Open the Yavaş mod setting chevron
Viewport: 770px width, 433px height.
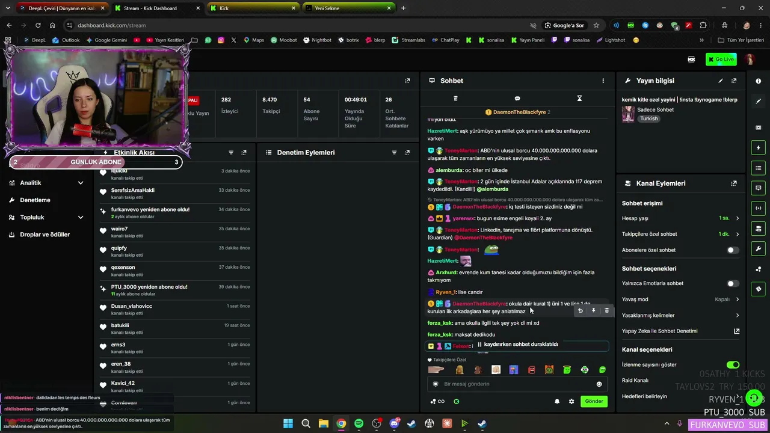coord(738,299)
